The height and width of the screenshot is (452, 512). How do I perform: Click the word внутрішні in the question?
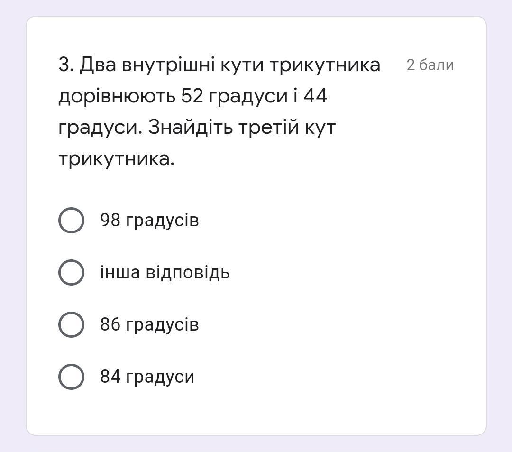click(168, 65)
